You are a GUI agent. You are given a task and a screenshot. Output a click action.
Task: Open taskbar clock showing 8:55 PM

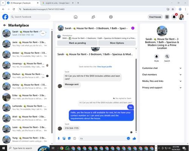pyautogui.click(x=176, y=148)
